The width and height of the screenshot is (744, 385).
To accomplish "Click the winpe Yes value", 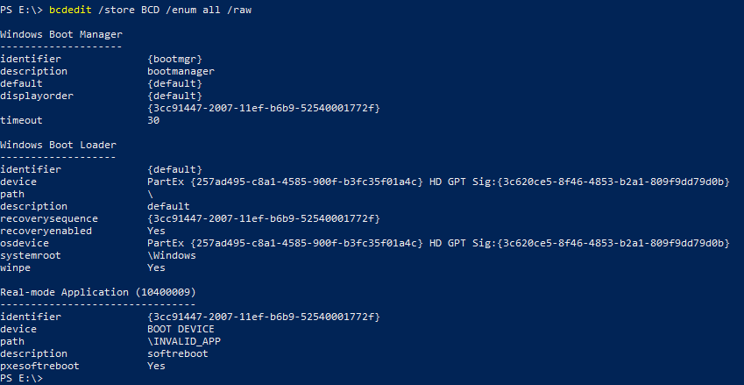I will tap(156, 267).
